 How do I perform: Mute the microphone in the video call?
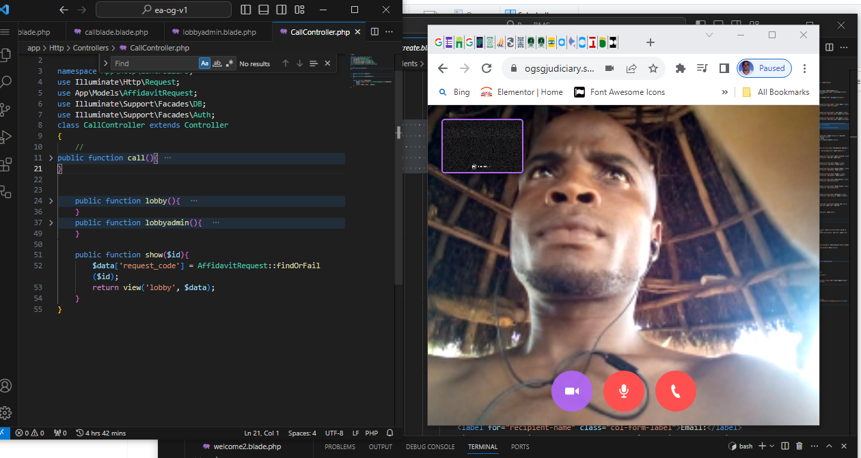click(x=623, y=391)
